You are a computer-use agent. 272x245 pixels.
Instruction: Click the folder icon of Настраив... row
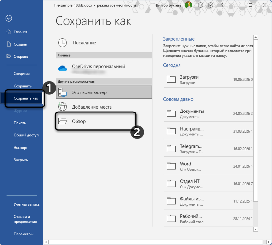[x=171, y=131]
